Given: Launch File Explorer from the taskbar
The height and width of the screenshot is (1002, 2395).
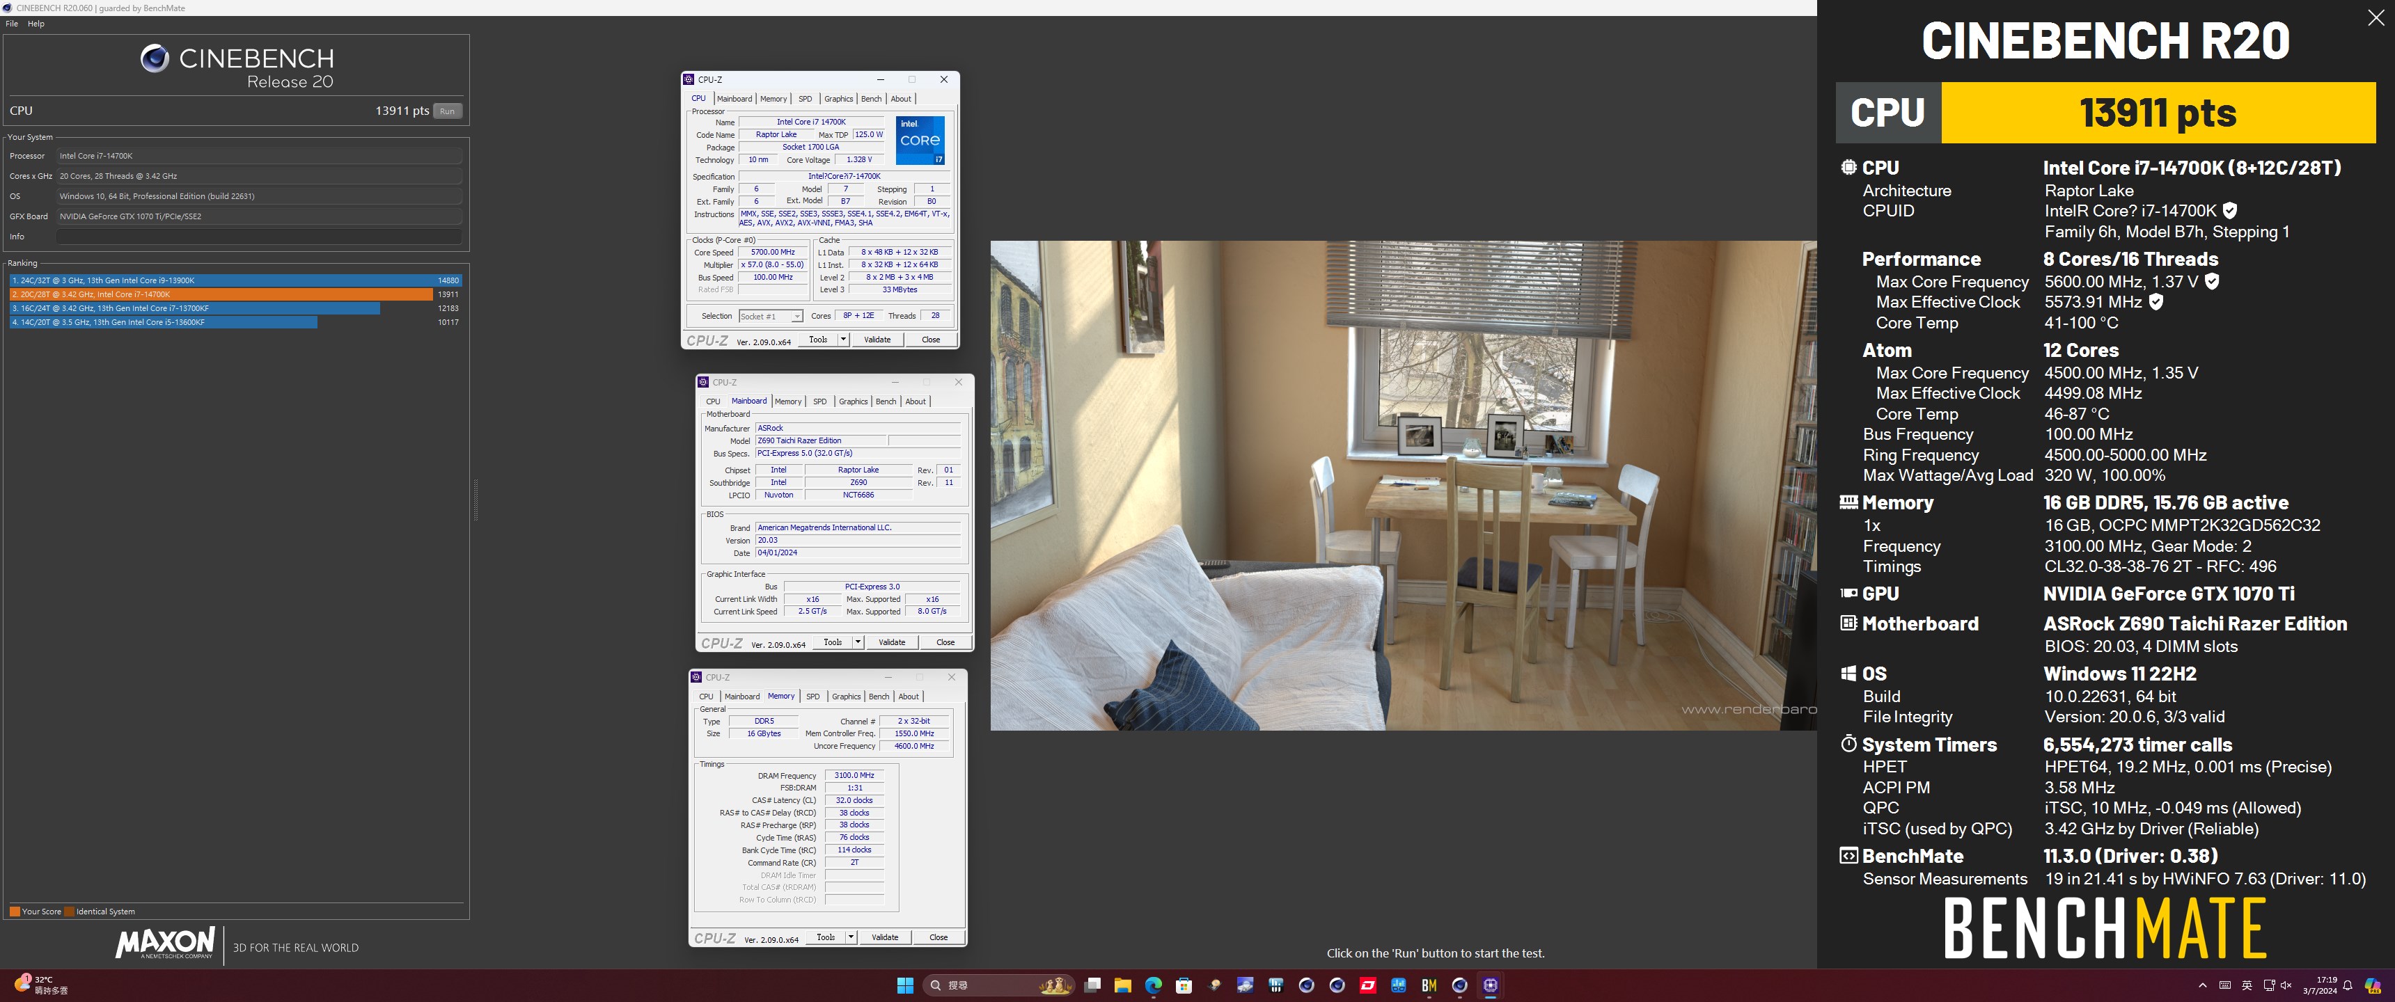Looking at the screenshot, I should coord(1123,985).
